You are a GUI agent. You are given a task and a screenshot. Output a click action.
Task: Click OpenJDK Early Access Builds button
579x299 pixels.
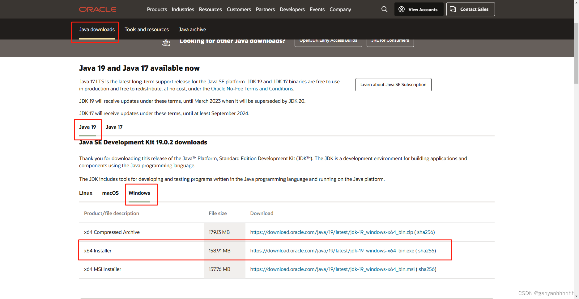pyautogui.click(x=328, y=43)
